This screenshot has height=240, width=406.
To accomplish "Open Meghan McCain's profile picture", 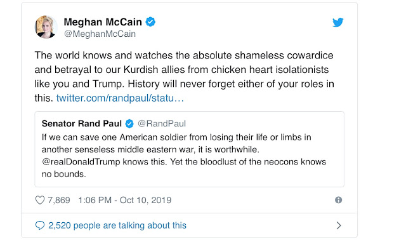I will point(46,27).
